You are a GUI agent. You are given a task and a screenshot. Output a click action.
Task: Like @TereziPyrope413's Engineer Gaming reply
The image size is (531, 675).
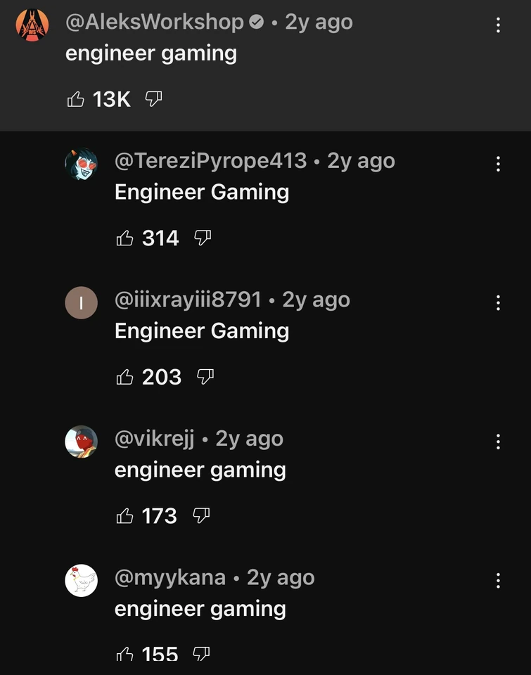coord(125,238)
